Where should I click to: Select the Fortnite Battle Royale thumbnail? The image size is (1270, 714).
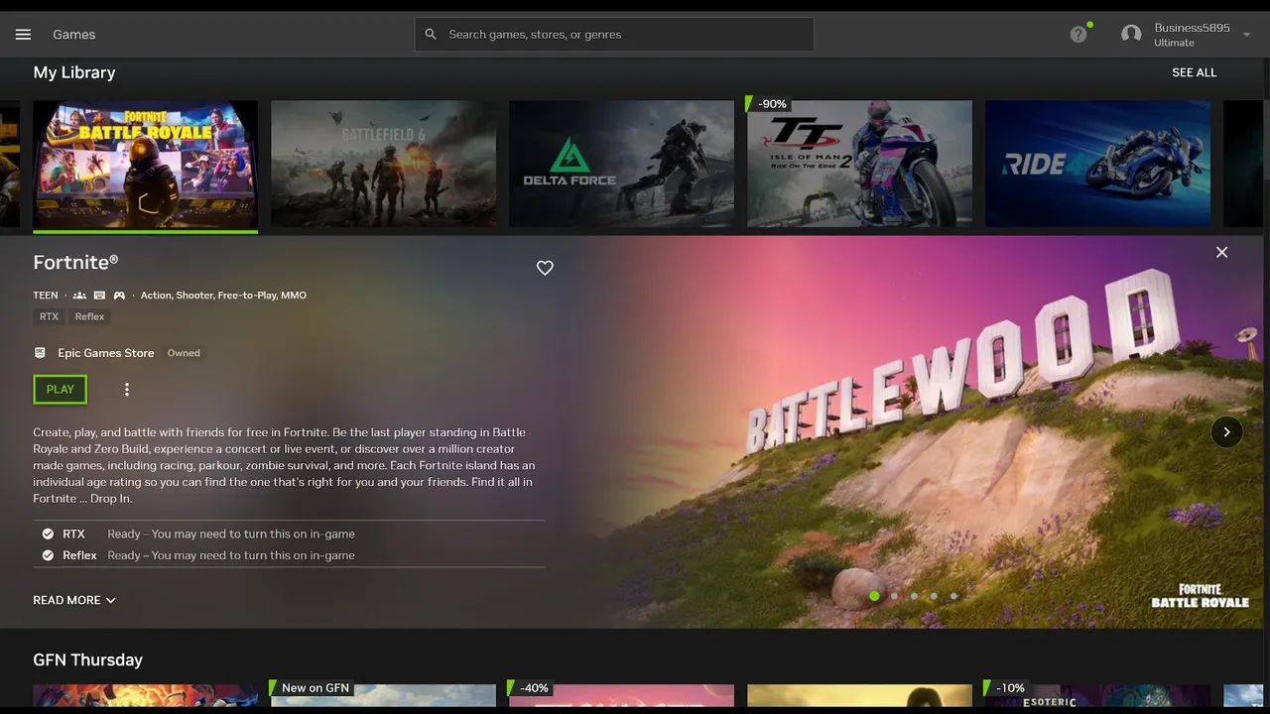tap(146, 165)
